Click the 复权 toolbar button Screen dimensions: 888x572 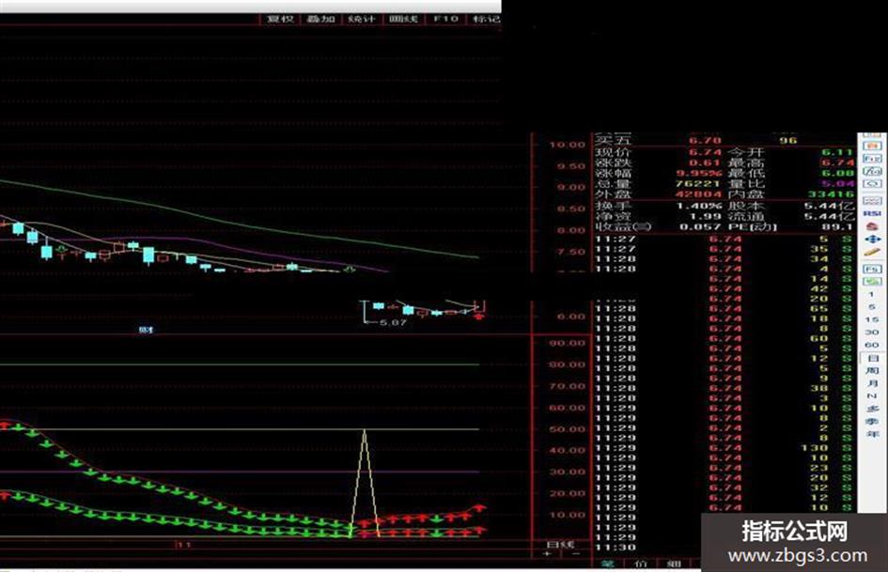click(280, 19)
